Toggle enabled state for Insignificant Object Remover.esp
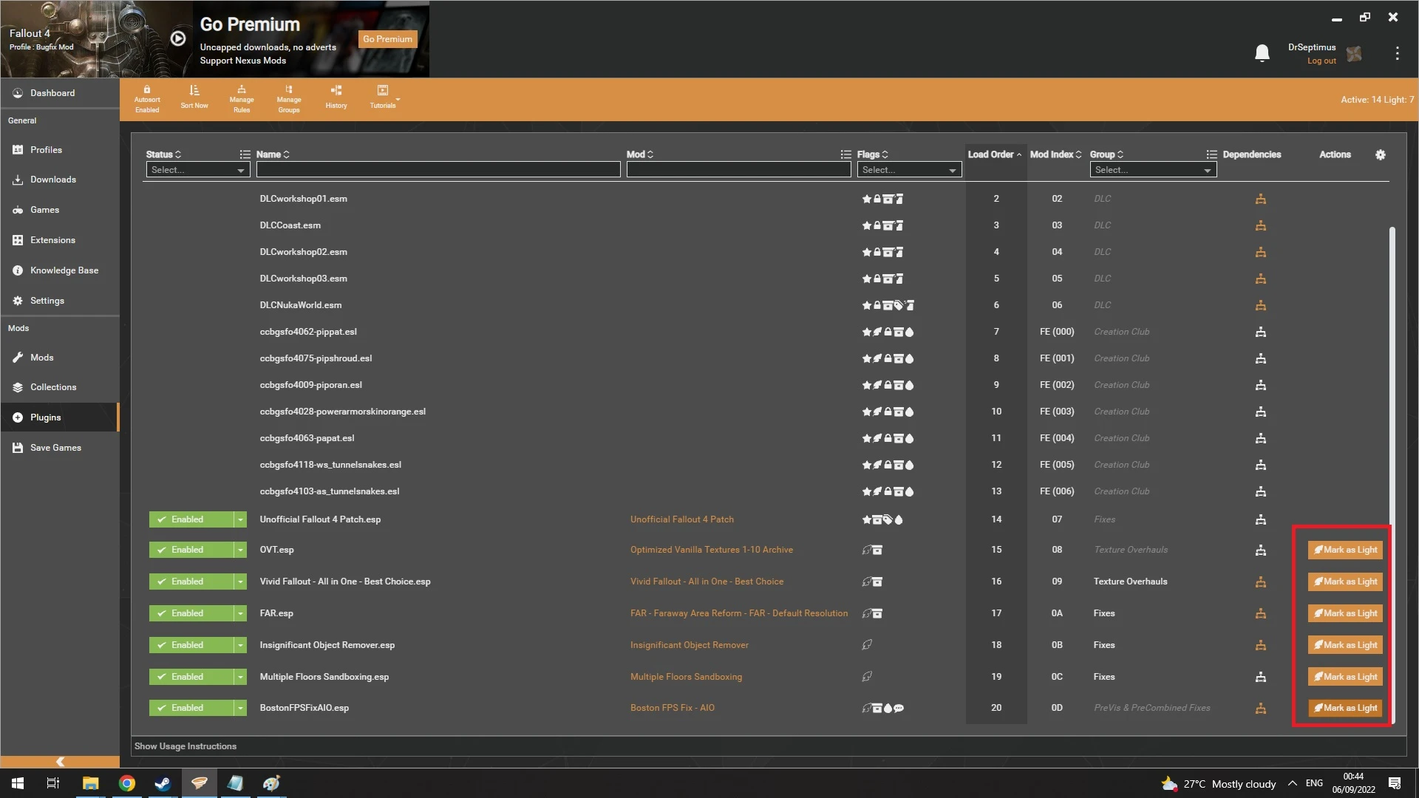1419x798 pixels. tap(190, 644)
